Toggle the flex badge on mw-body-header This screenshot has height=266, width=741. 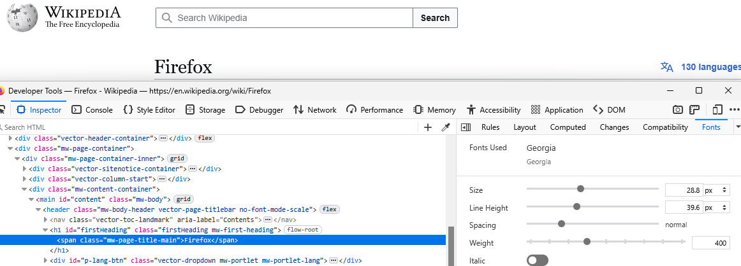330,209
